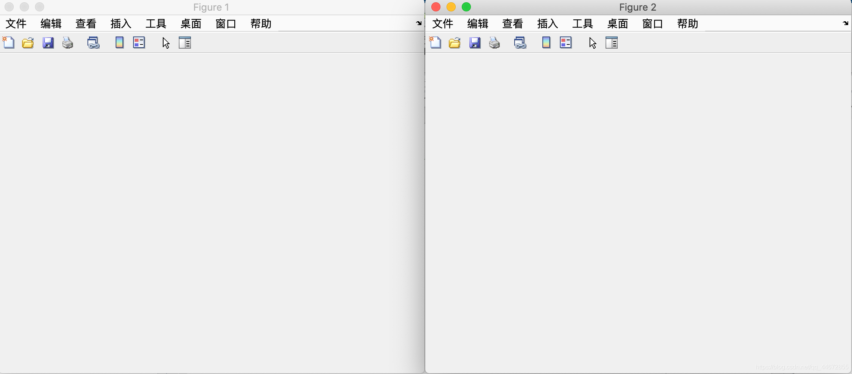Open 桌面 menu in Figure 1
This screenshot has height=374, width=852.
click(191, 24)
